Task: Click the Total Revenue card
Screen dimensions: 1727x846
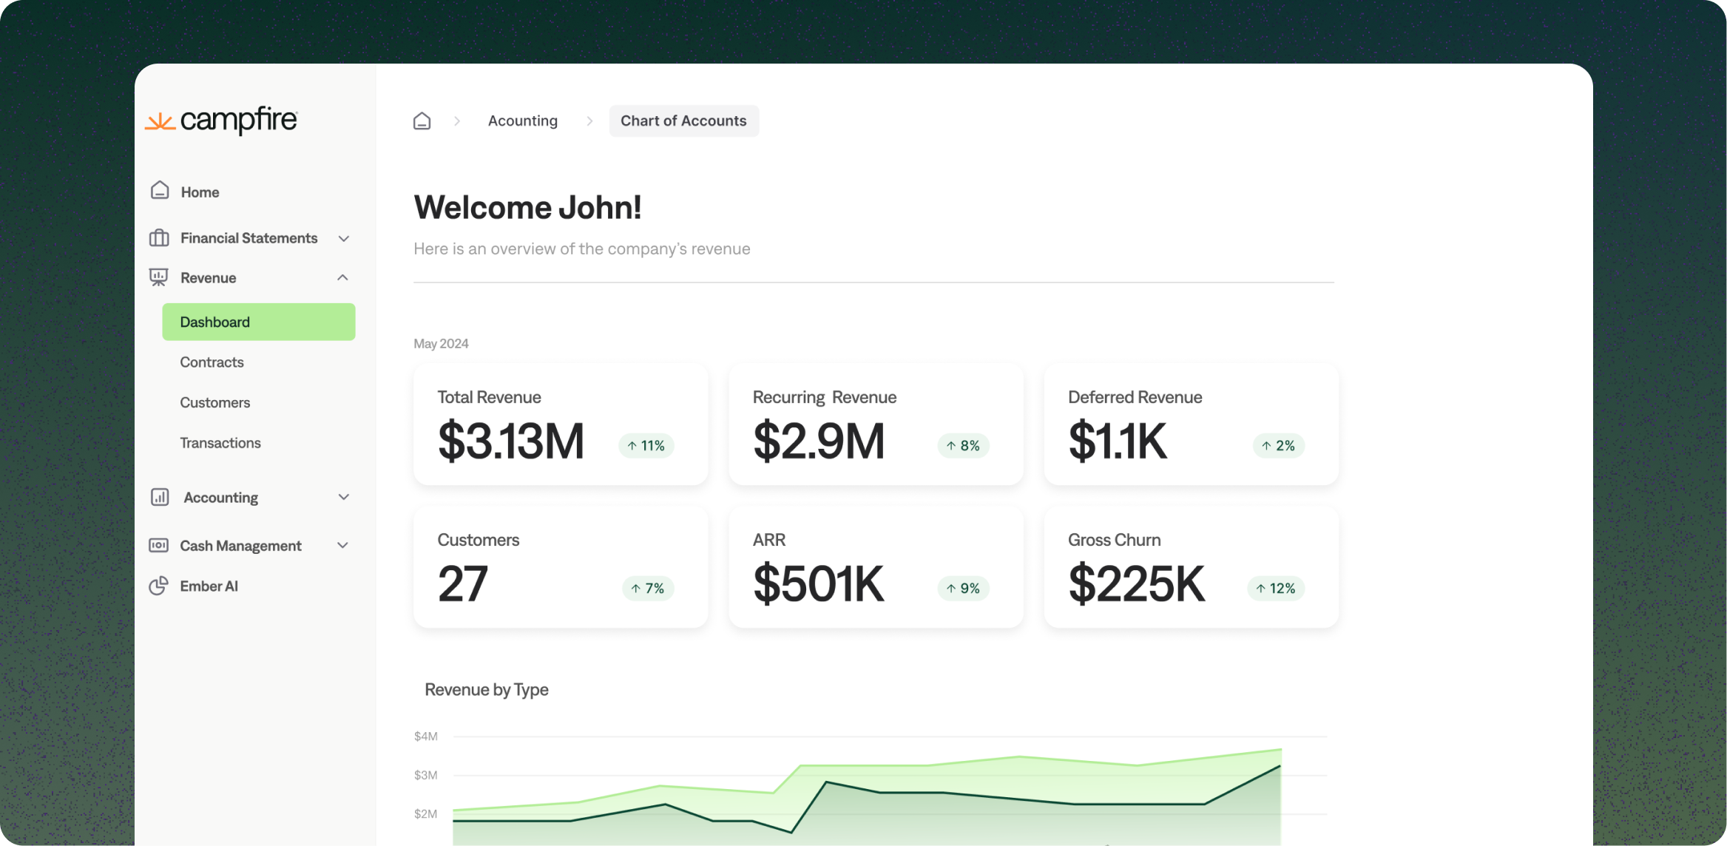Action: [x=560, y=424]
